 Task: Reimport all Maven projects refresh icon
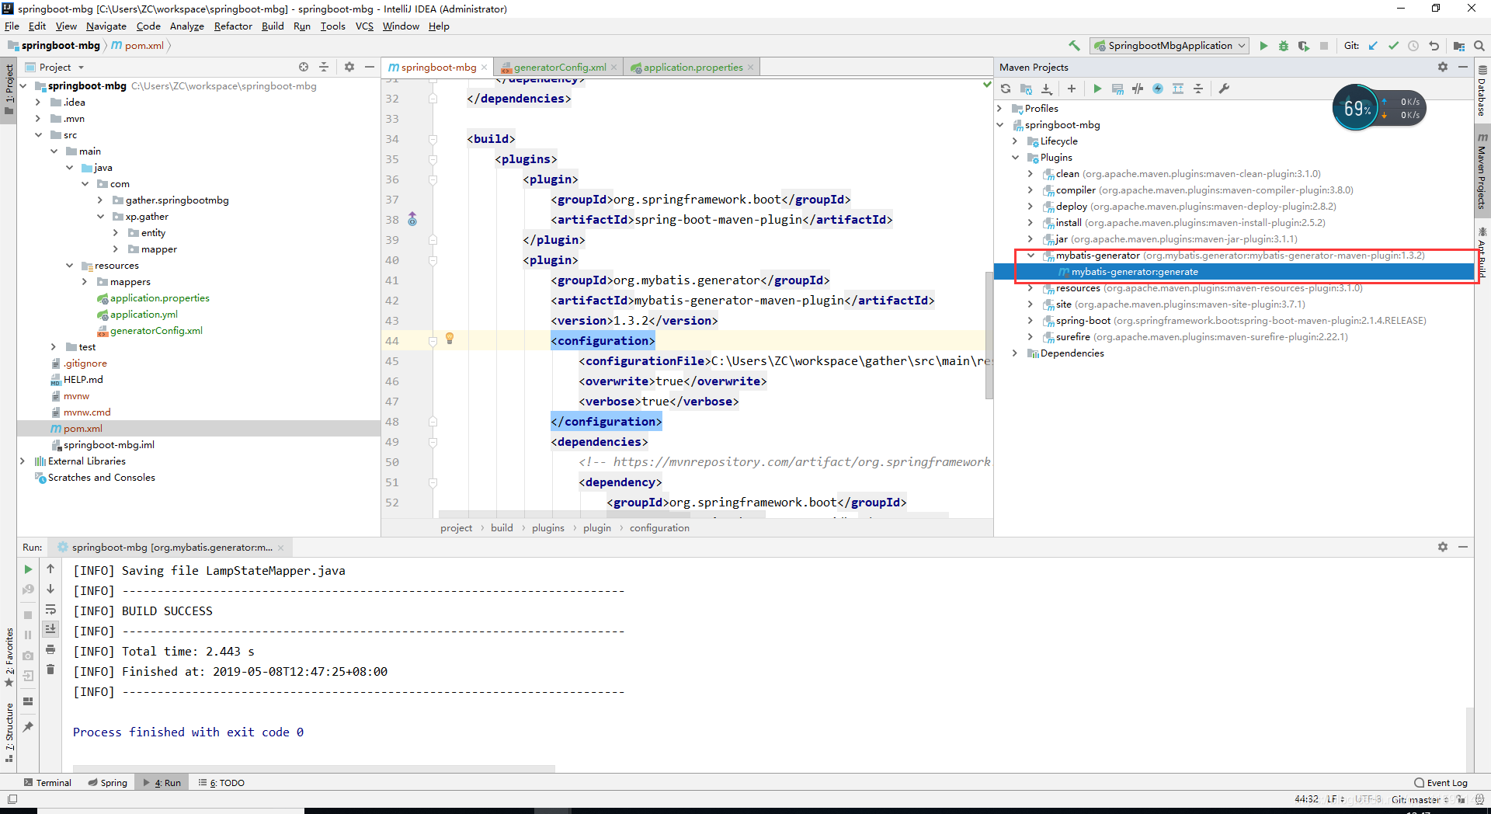1006,89
